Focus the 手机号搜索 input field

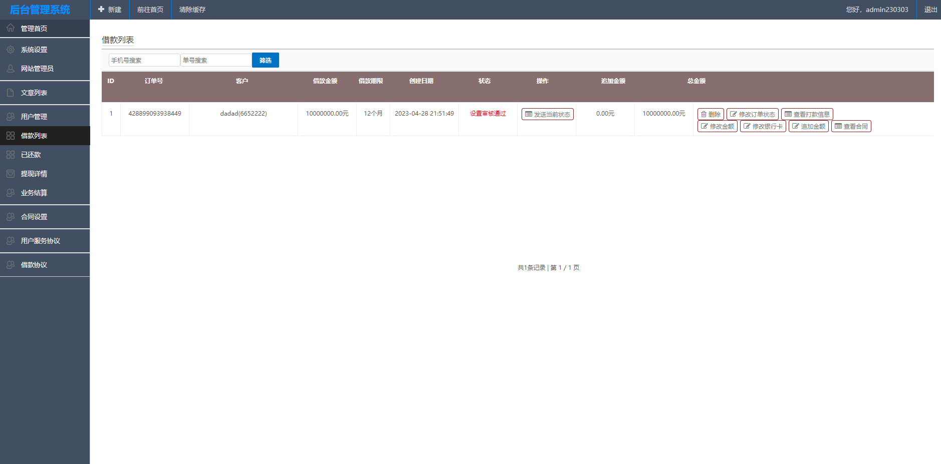(144, 60)
